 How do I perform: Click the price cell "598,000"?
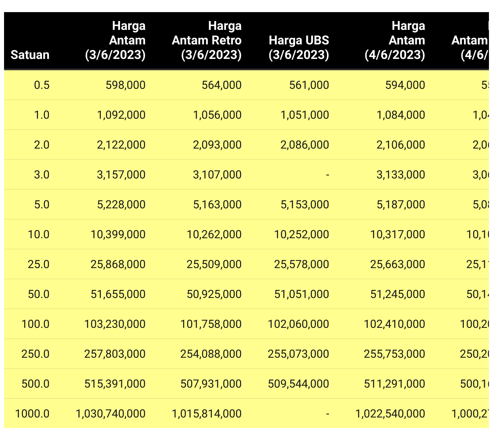pos(126,85)
